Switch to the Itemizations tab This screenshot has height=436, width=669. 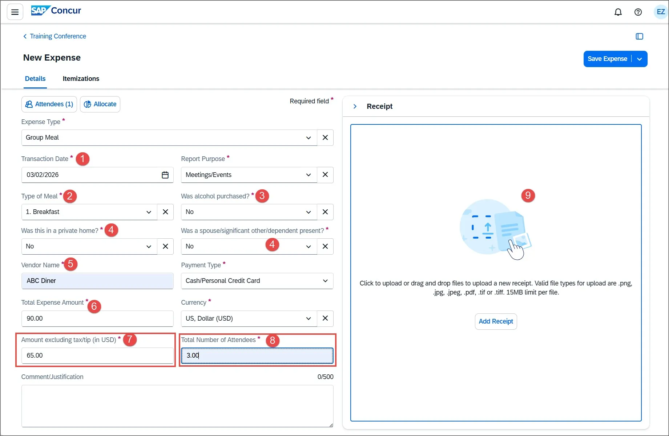tap(81, 79)
